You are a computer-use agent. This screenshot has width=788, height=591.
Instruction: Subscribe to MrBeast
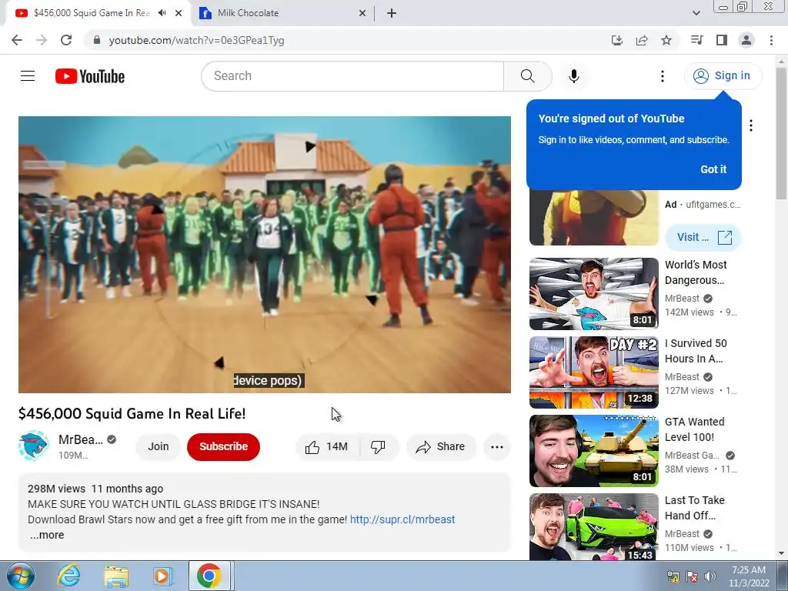click(x=223, y=447)
